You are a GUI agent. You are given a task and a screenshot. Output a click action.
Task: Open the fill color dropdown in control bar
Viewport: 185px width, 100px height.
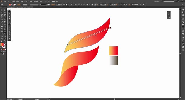[11, 4]
